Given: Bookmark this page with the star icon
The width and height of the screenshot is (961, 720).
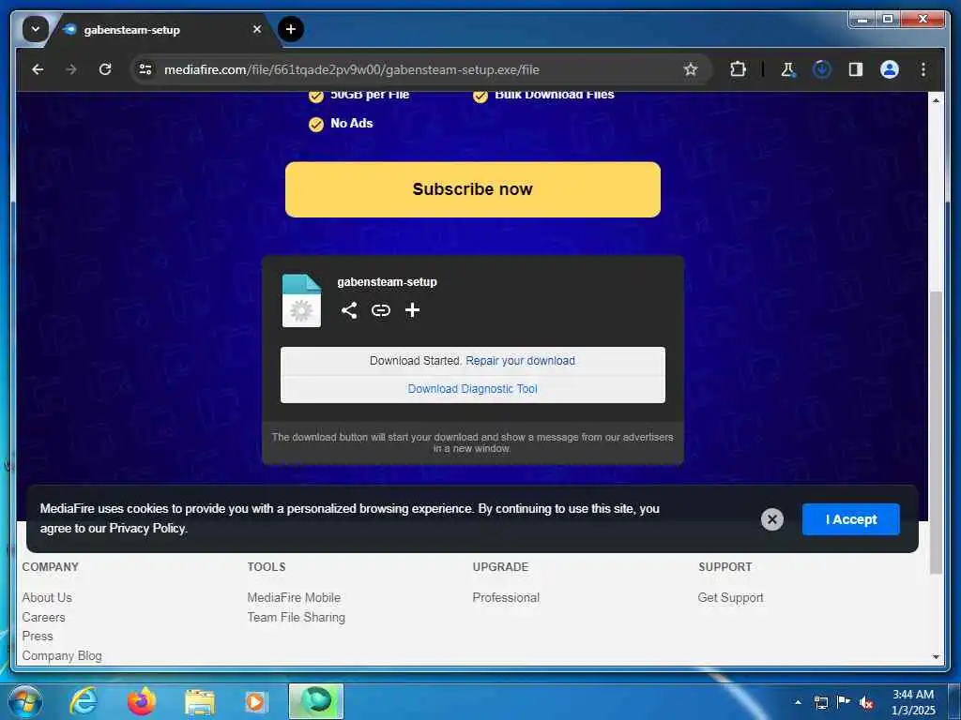Looking at the screenshot, I should pos(691,69).
